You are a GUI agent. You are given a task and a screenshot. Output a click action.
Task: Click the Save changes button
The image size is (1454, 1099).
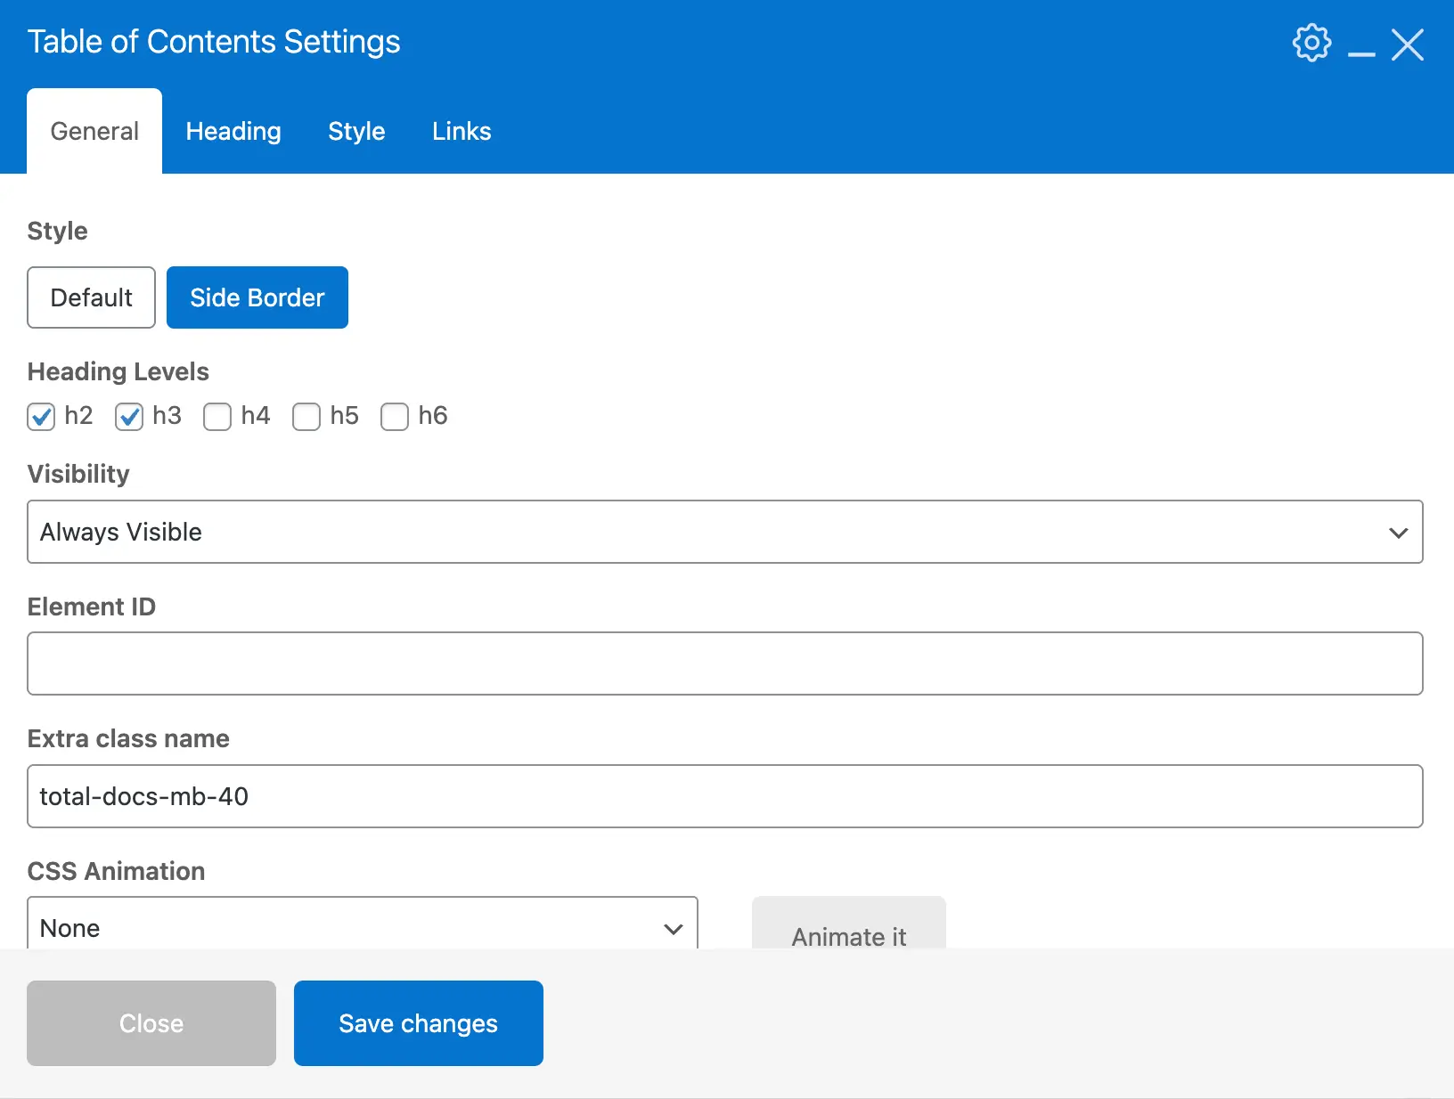(418, 1023)
